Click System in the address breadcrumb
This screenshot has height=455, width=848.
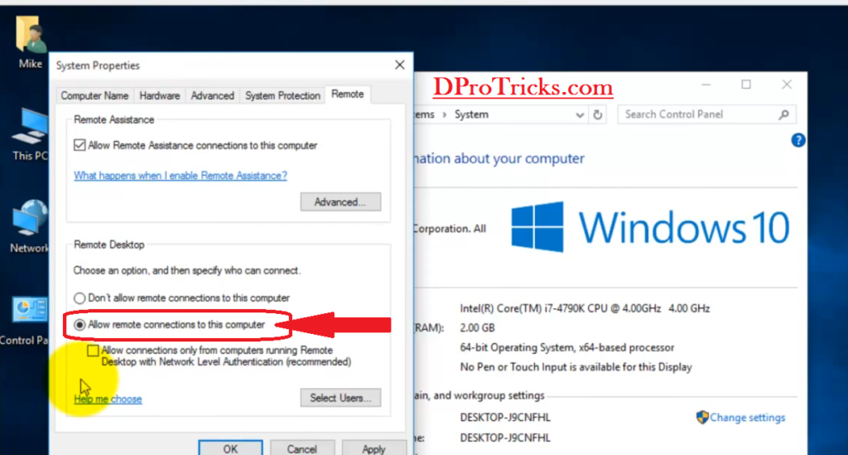click(471, 114)
